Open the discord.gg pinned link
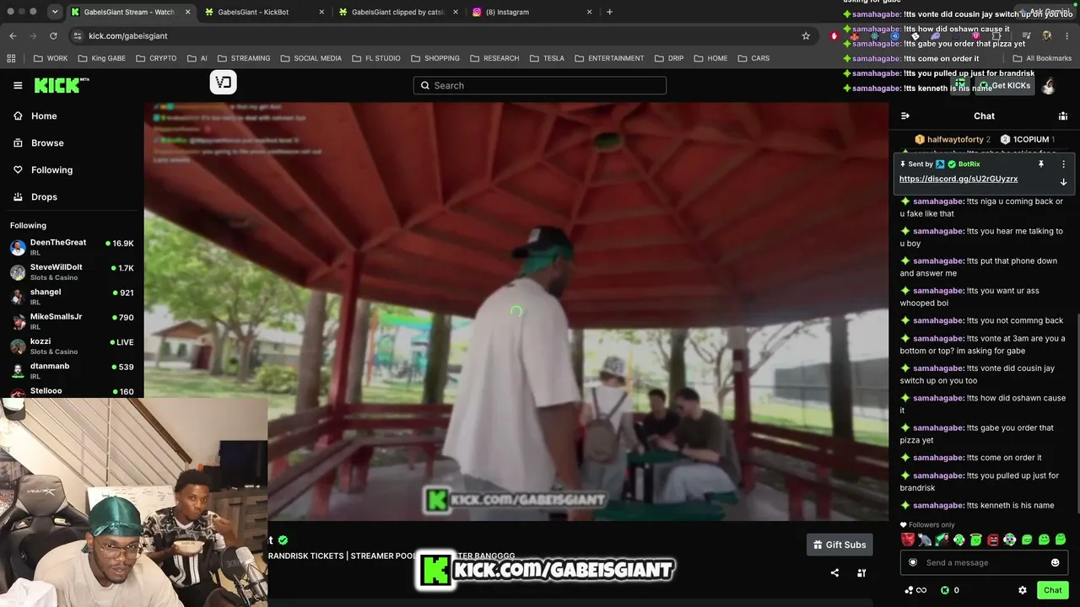Screen dimensions: 1080x607 [958, 179]
